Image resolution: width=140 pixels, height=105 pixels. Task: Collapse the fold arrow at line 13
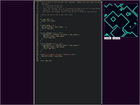pos(39,19)
